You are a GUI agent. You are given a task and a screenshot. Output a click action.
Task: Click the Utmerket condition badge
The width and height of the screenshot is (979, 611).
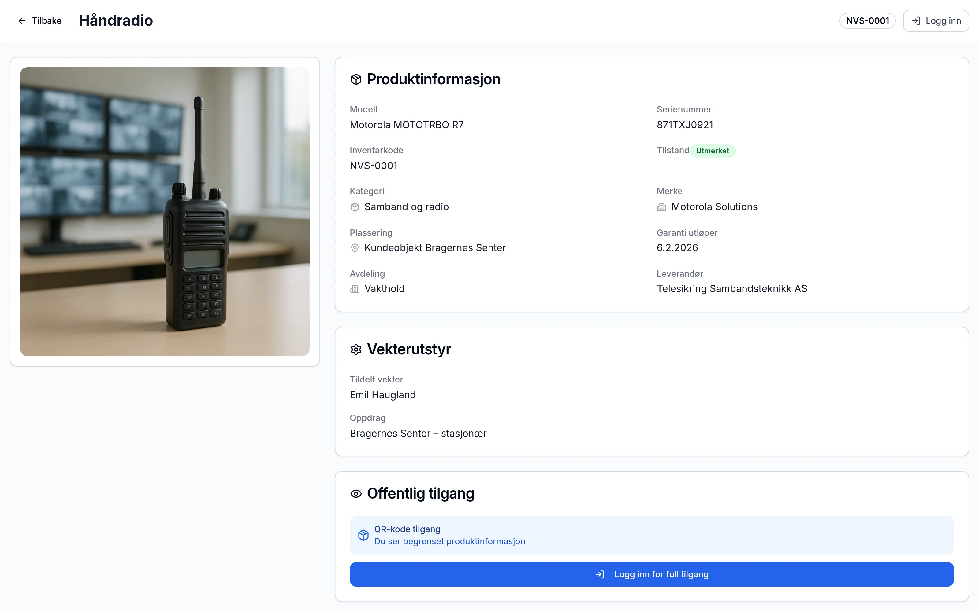713,151
